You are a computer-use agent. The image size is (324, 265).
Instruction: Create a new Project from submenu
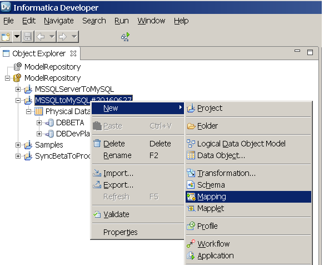248,108
